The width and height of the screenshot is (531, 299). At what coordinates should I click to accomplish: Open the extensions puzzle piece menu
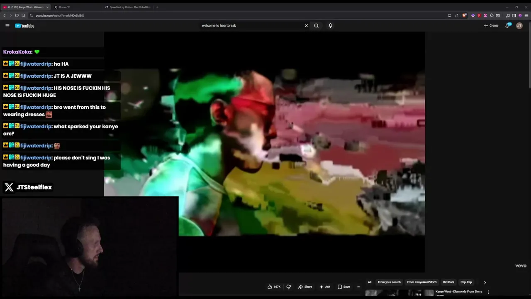[492, 15]
